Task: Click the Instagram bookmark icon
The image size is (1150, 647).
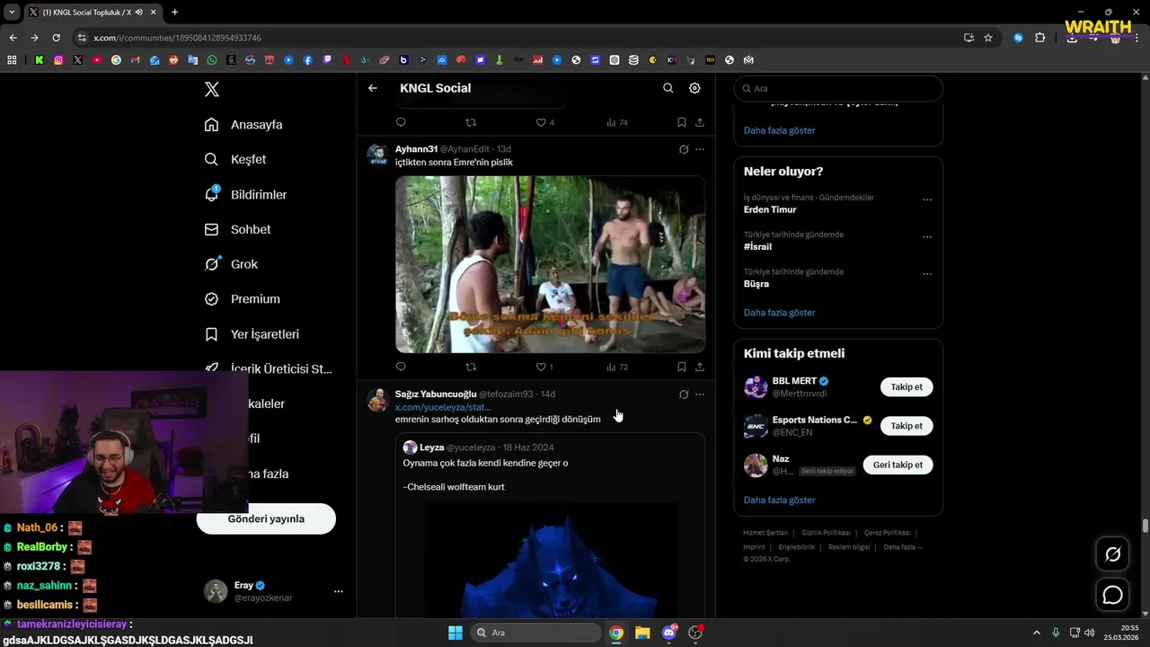Action: [58, 60]
